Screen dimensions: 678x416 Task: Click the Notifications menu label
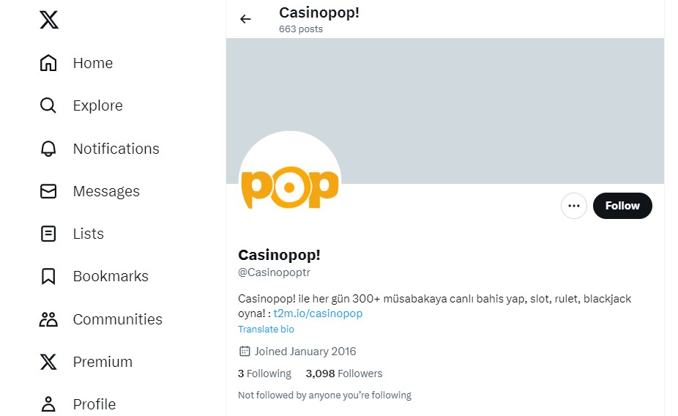(116, 149)
